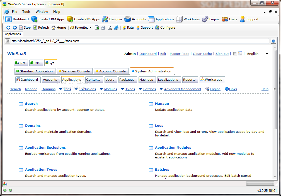
Task: Open Dashboard from the main toolbar
Action: click(17, 19)
